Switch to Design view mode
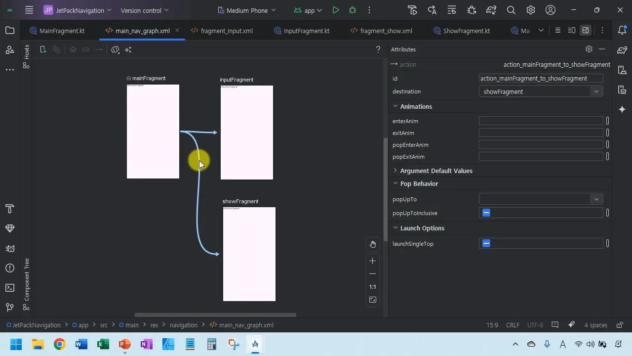632x356 pixels. point(586,31)
